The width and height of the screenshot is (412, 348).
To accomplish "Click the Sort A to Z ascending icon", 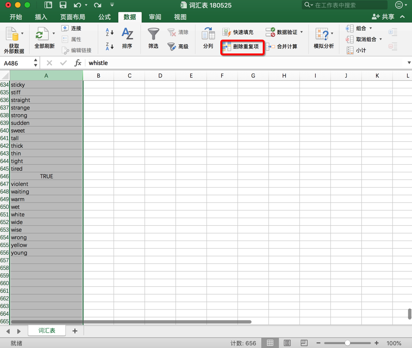I will coord(110,32).
